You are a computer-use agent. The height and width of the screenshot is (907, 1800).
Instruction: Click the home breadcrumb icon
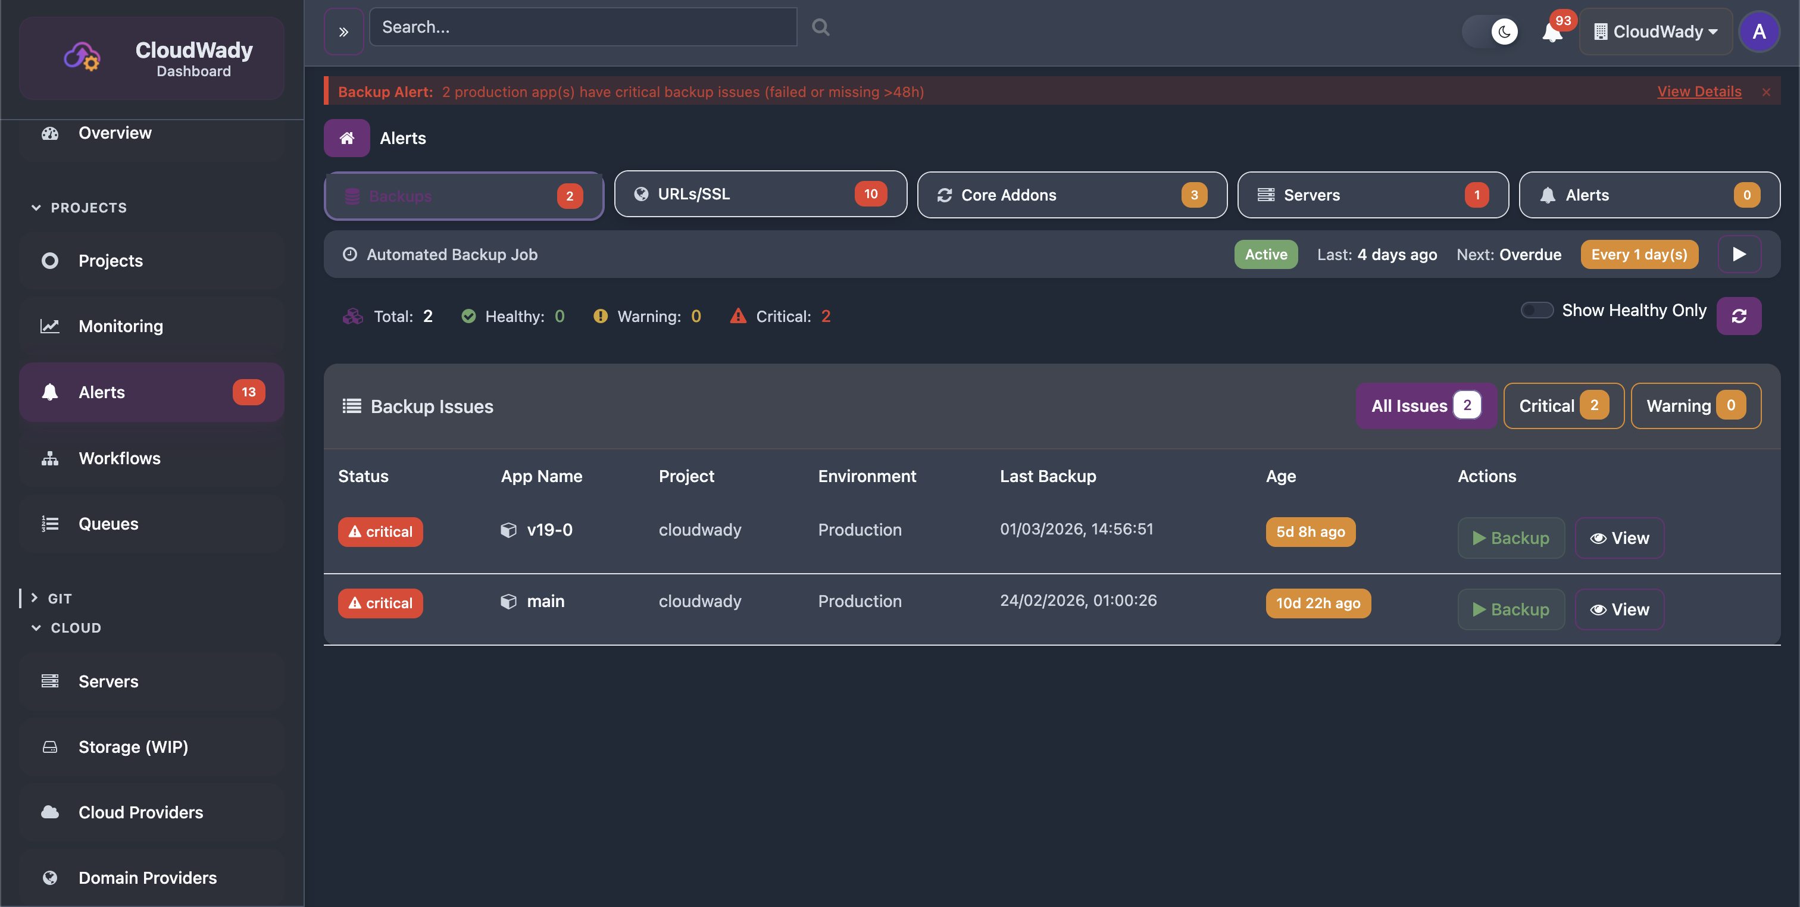pos(346,137)
